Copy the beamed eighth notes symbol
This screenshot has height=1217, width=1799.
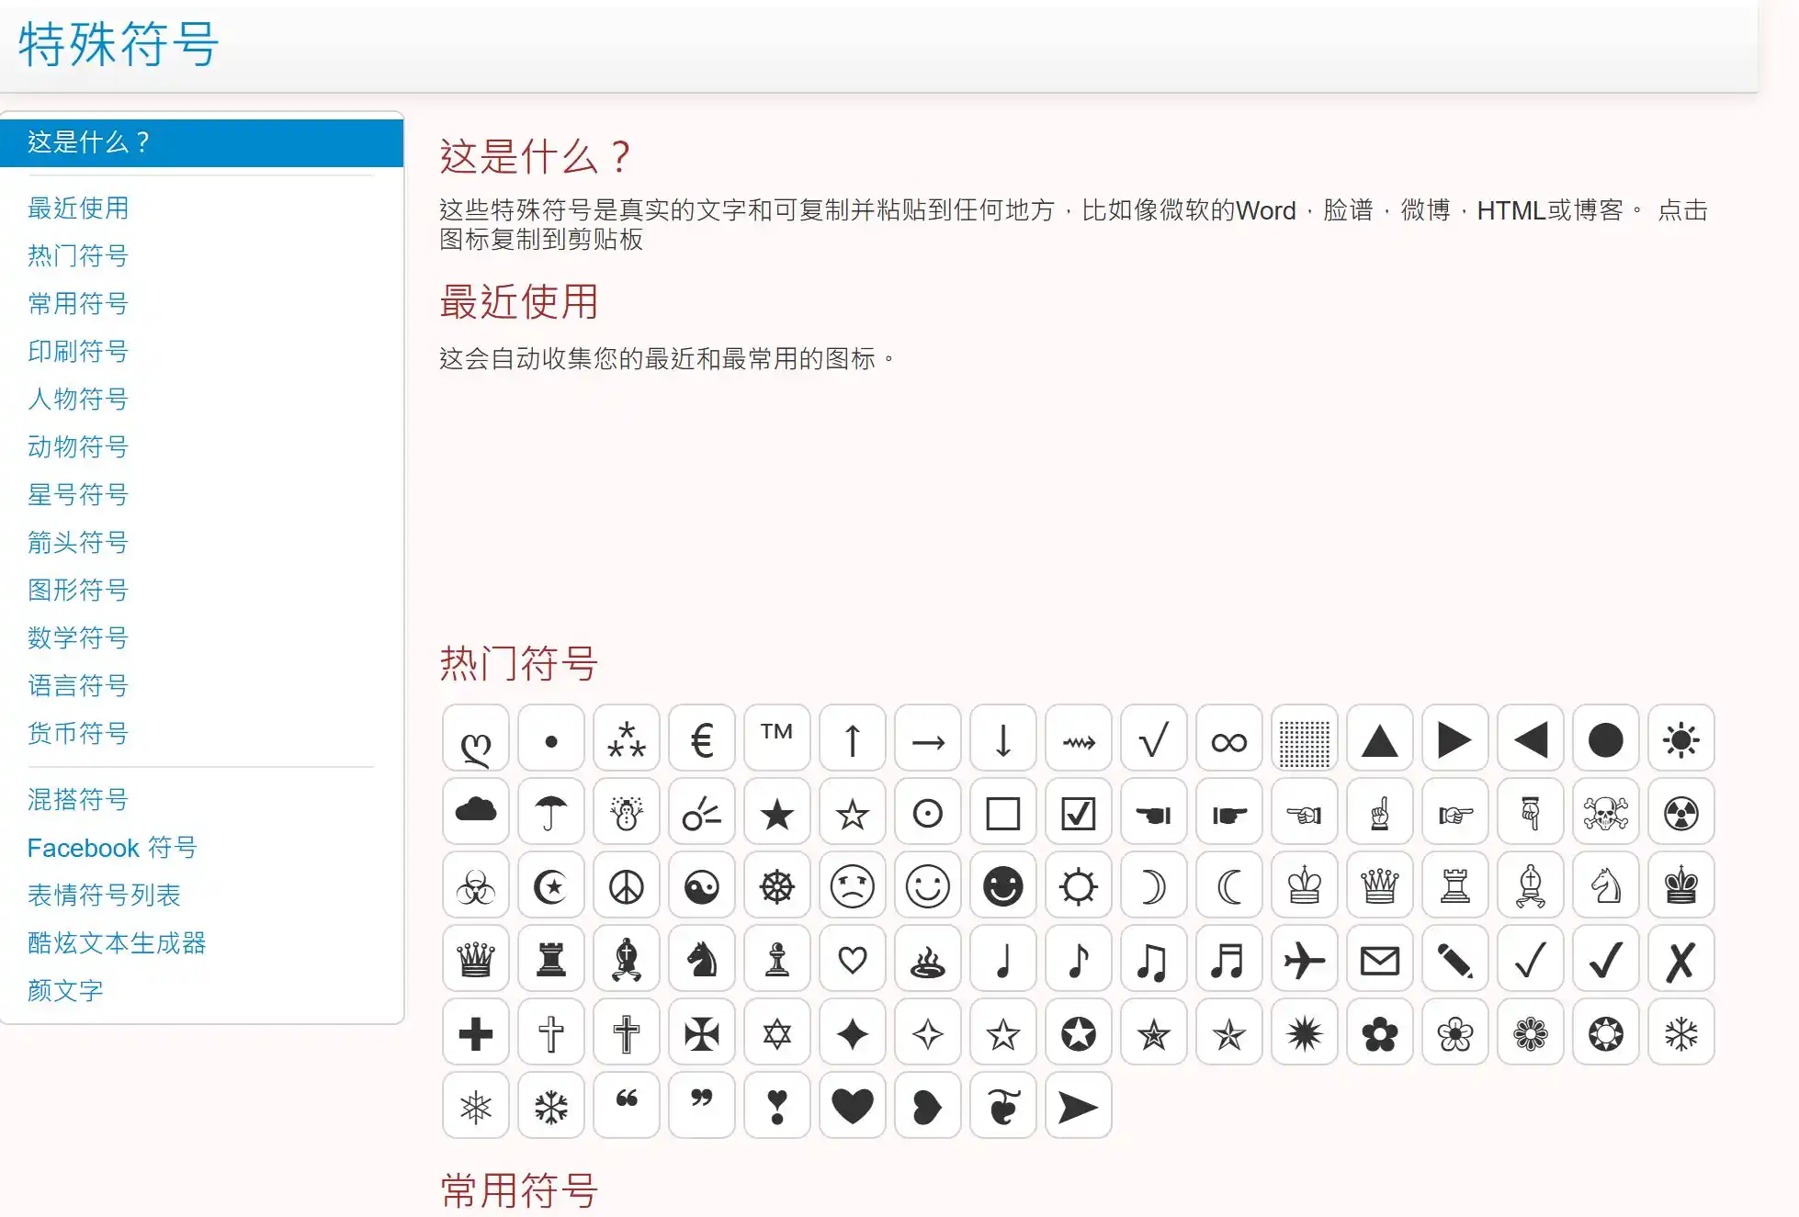1154,959
